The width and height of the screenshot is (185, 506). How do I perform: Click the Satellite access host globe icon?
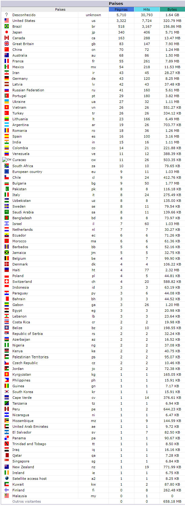(7, 478)
